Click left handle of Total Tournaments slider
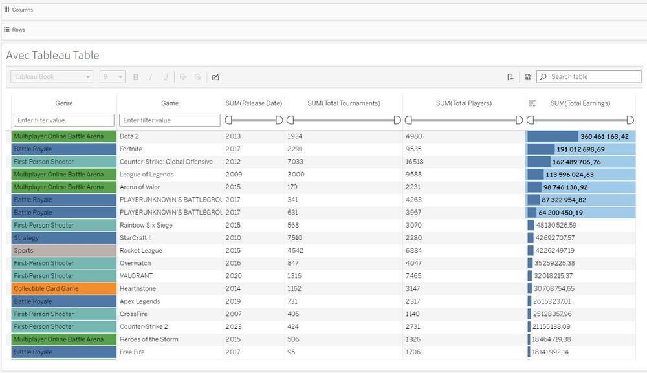This screenshot has height=373, width=647. pyautogui.click(x=290, y=120)
